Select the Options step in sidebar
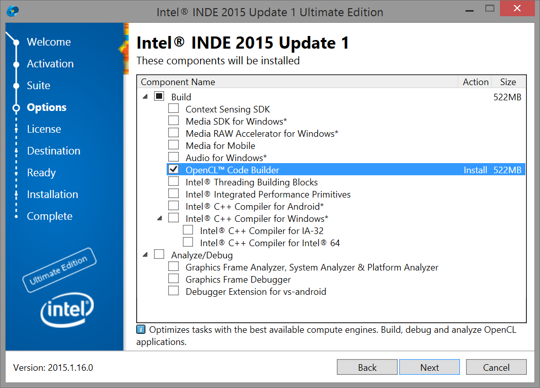This screenshot has width=540, height=388. pos(47,107)
